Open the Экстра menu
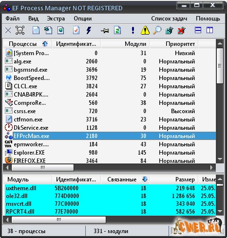Image resolution: width=227 pixels, height=238 pixels. coord(56,19)
